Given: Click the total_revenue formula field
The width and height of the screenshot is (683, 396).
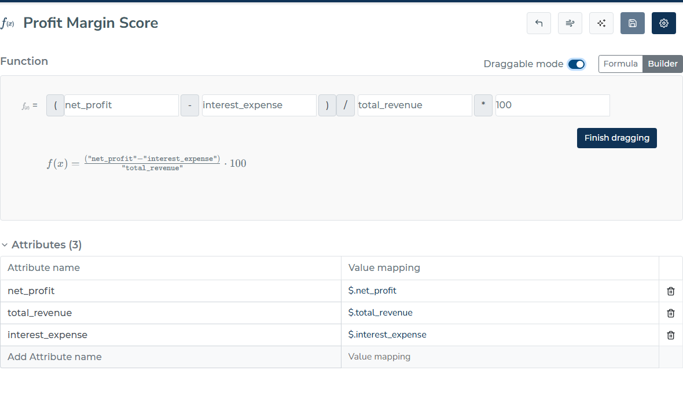Looking at the screenshot, I should (414, 105).
